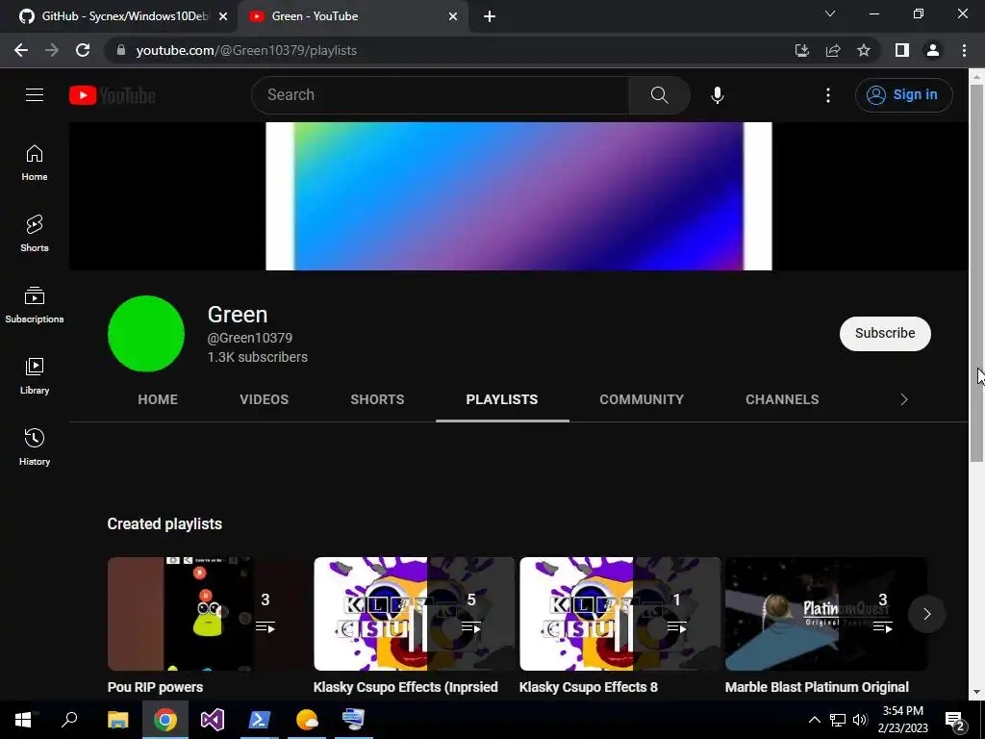Click the site lock icon
The image size is (985, 739).
pos(121,50)
